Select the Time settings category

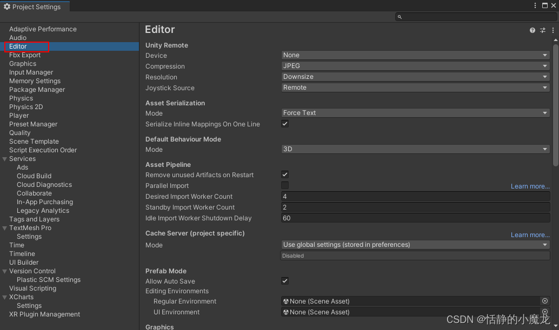tap(17, 245)
